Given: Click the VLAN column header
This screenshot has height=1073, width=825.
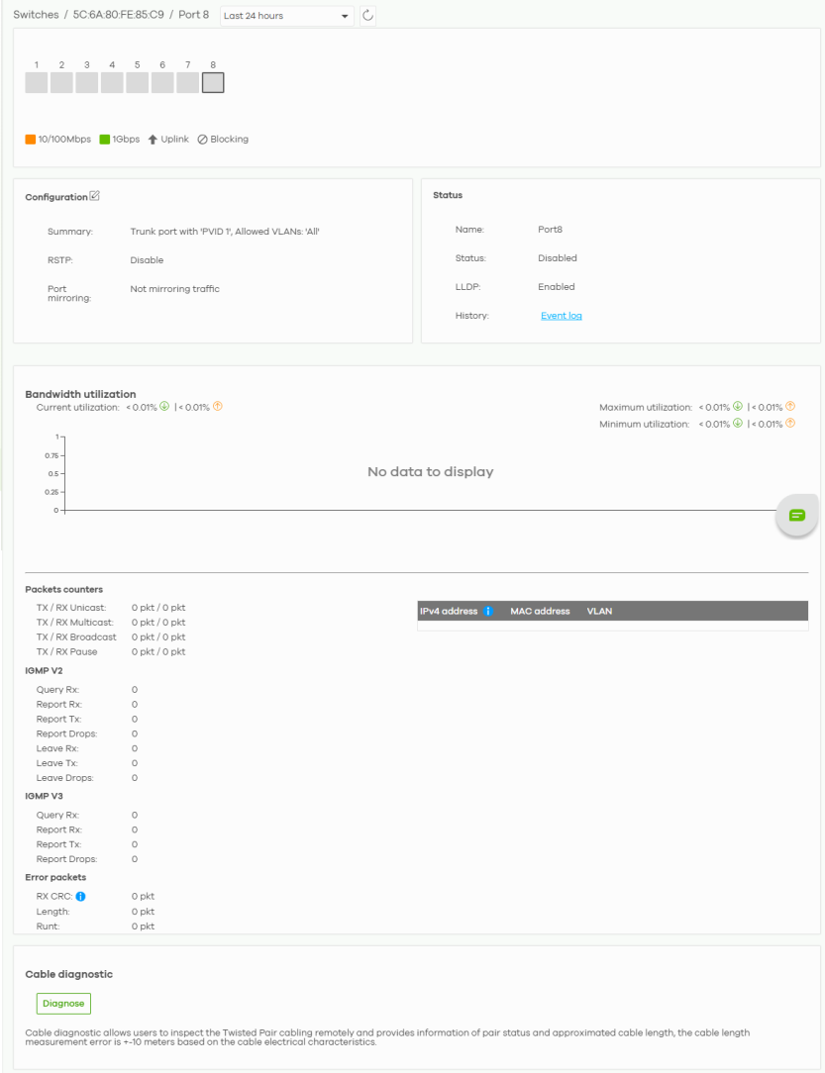Looking at the screenshot, I should tap(599, 612).
